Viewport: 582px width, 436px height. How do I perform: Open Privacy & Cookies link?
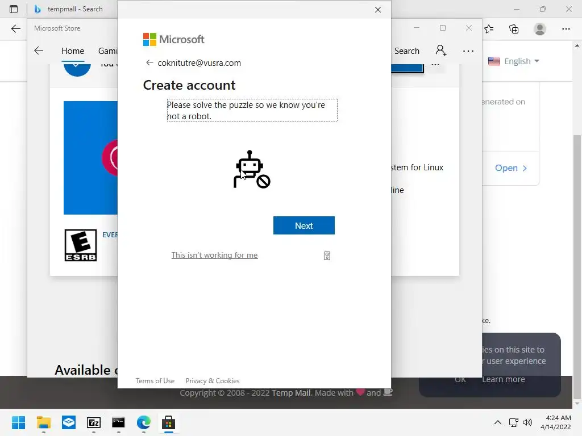pyautogui.click(x=213, y=381)
